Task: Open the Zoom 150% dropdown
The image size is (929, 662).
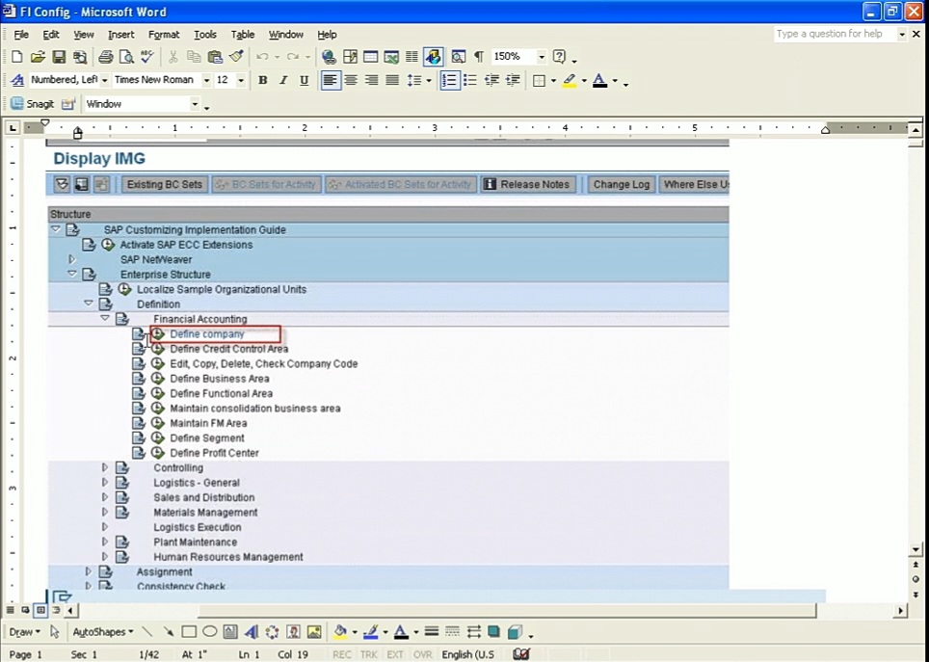Action: (541, 57)
